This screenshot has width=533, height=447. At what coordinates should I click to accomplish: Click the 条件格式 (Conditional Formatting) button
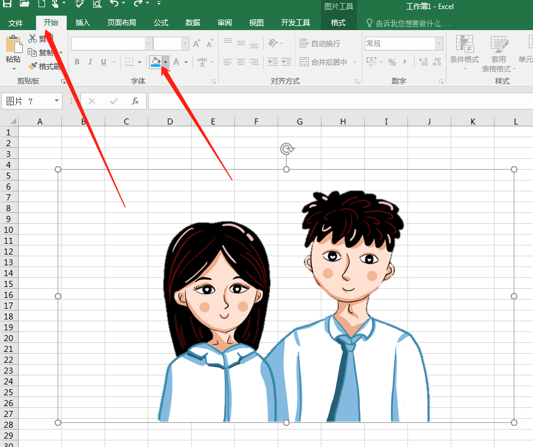pos(464,53)
